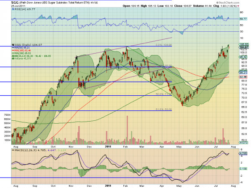Click the MACD(12,26,9) indicator label

[x=26, y=150]
